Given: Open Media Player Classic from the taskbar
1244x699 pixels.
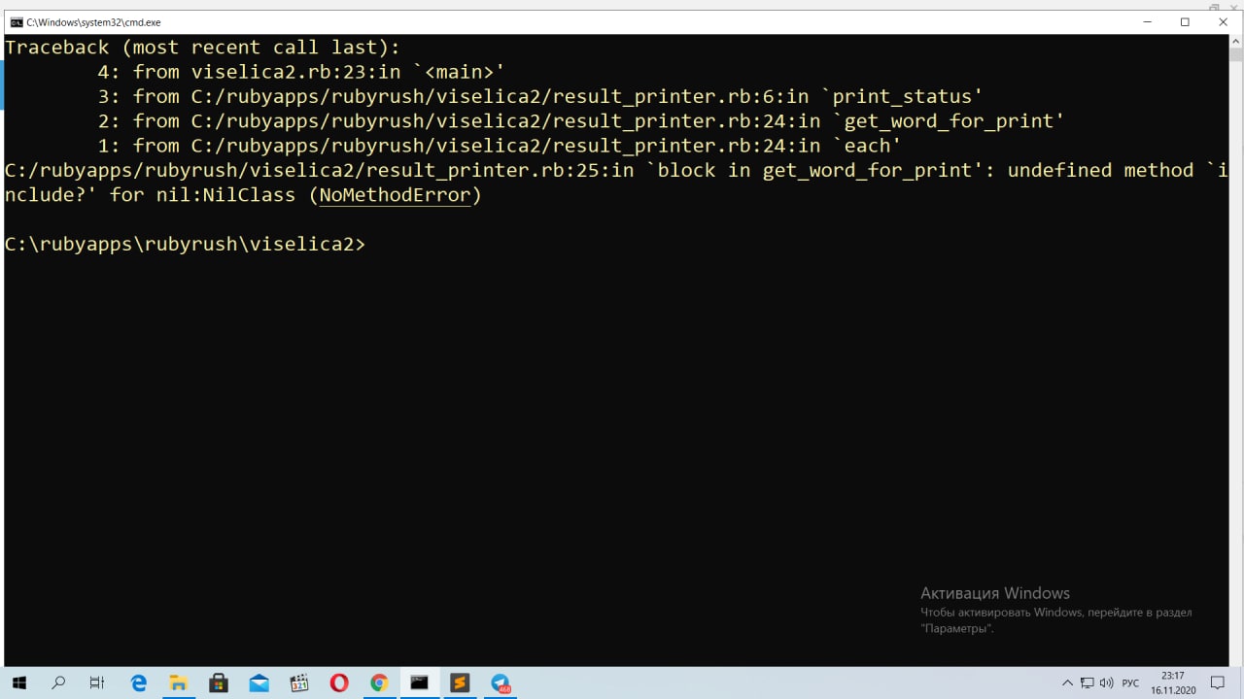Looking at the screenshot, I should point(298,682).
